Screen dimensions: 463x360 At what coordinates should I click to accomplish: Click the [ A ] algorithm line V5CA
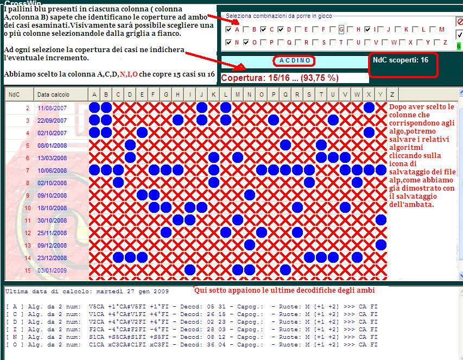[x=192, y=307]
